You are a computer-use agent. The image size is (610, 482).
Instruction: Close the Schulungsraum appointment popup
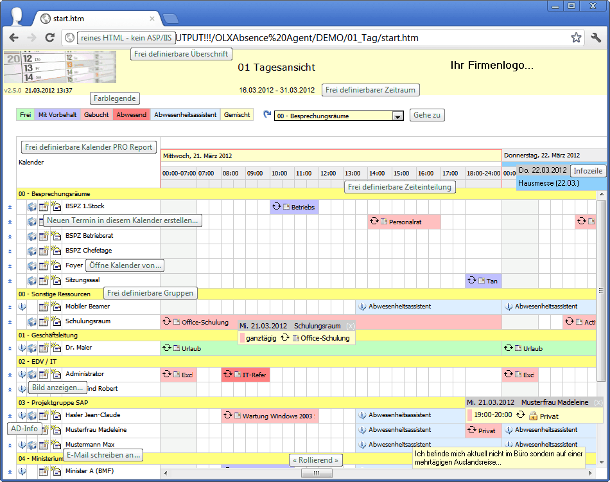click(350, 326)
